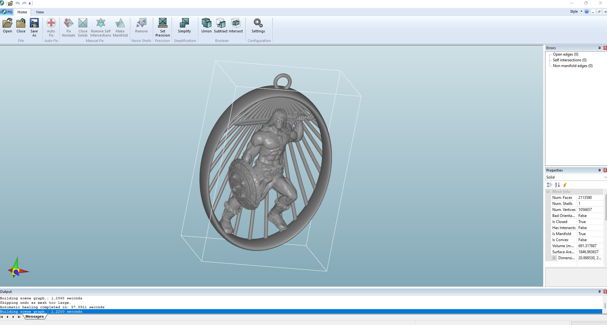Click the Surface Area value 1846.963637
The height and width of the screenshot is (325, 607).
[588, 252]
